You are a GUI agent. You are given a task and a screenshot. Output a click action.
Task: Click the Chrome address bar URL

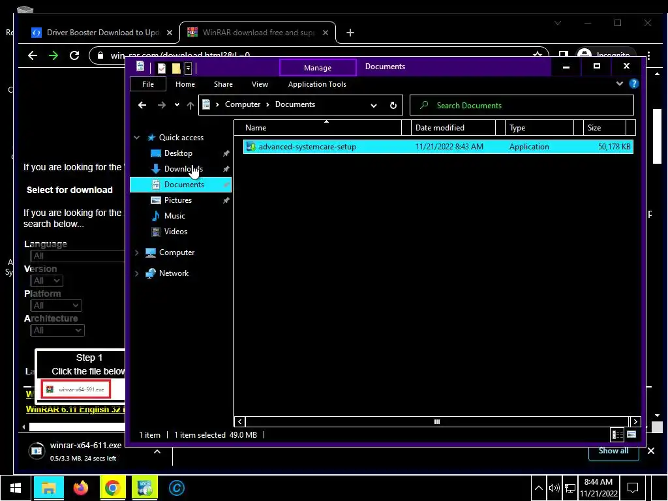click(x=180, y=56)
